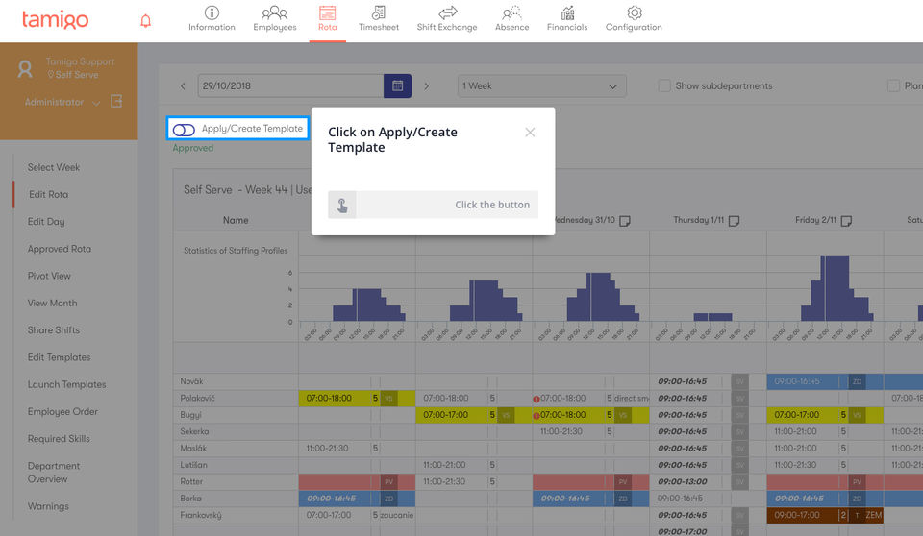Close the Apply/Create Template tooltip
Viewport: 923px width, 536px height.
[530, 133]
